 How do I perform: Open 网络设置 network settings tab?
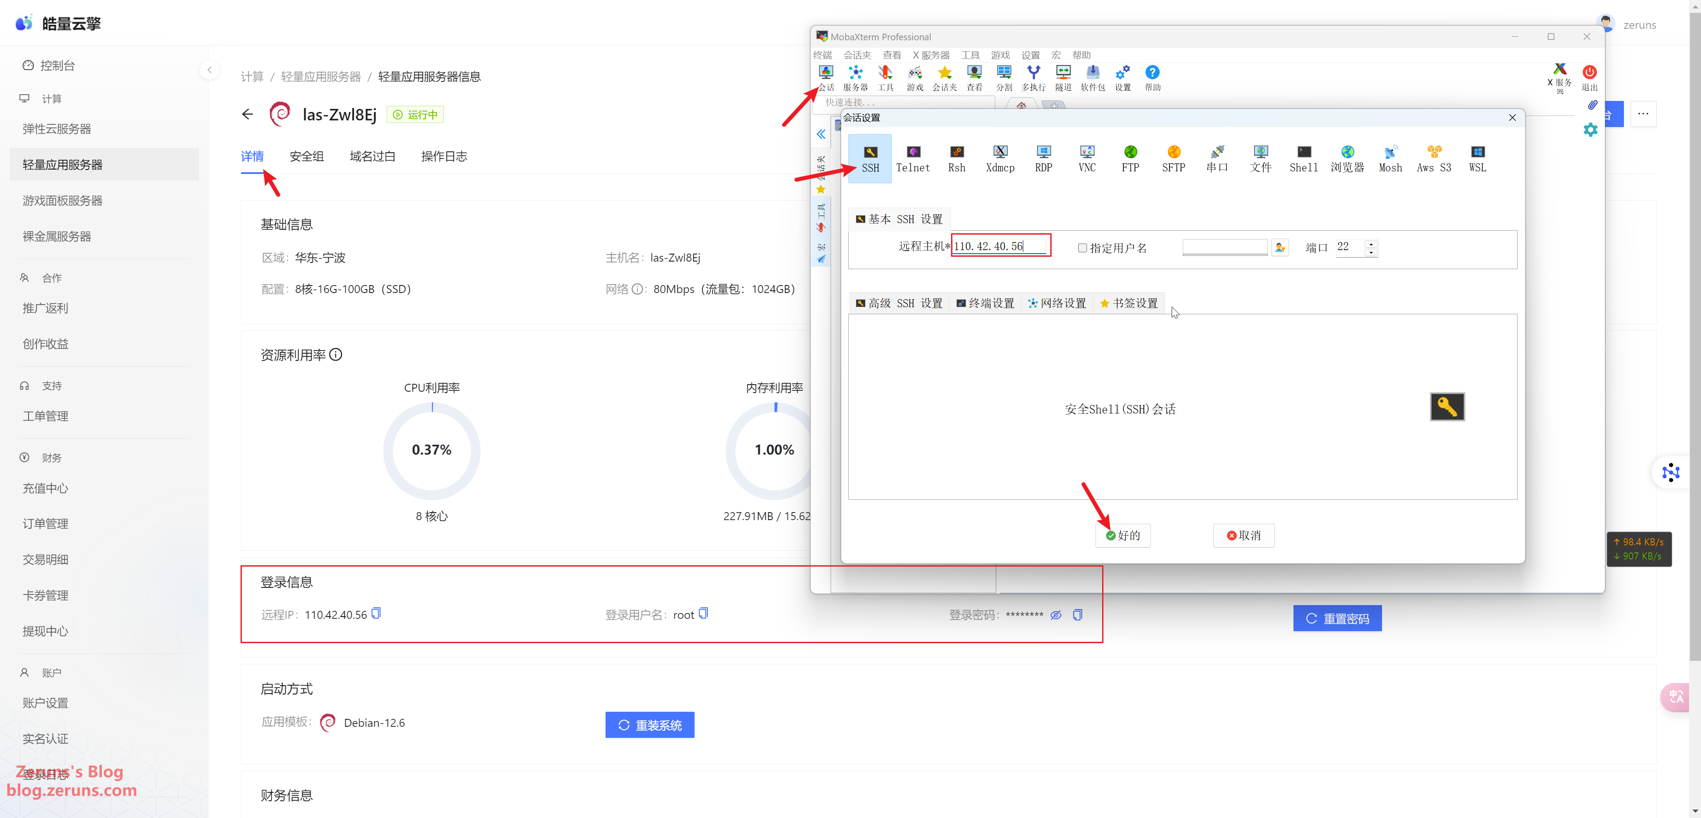point(1056,303)
